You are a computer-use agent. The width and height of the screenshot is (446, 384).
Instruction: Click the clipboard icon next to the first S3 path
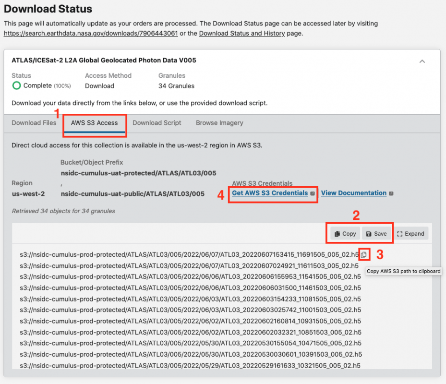pos(364,254)
